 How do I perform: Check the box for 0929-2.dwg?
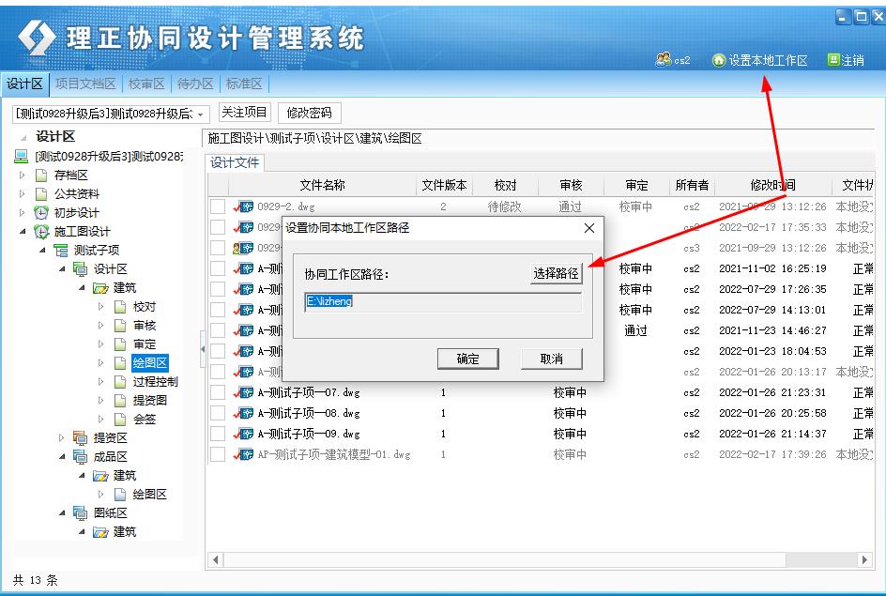pyautogui.click(x=218, y=206)
